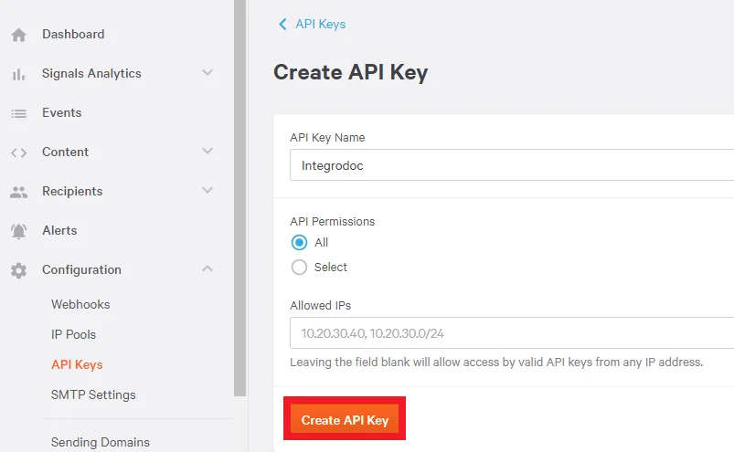This screenshot has width=734, height=452.
Task: Expand the Content menu section
Action: 207,151
